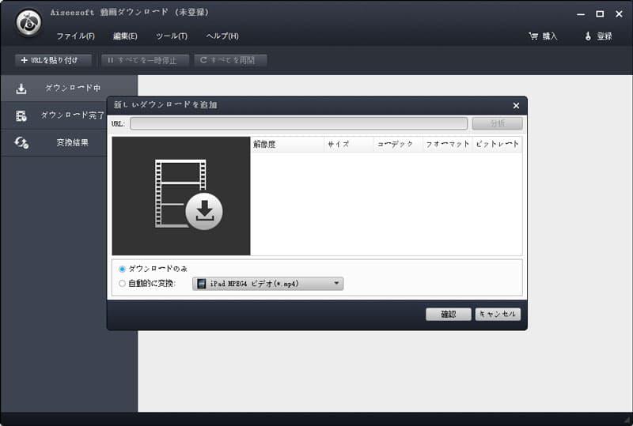Open the iPad MPEG4 format dropdown

point(268,284)
